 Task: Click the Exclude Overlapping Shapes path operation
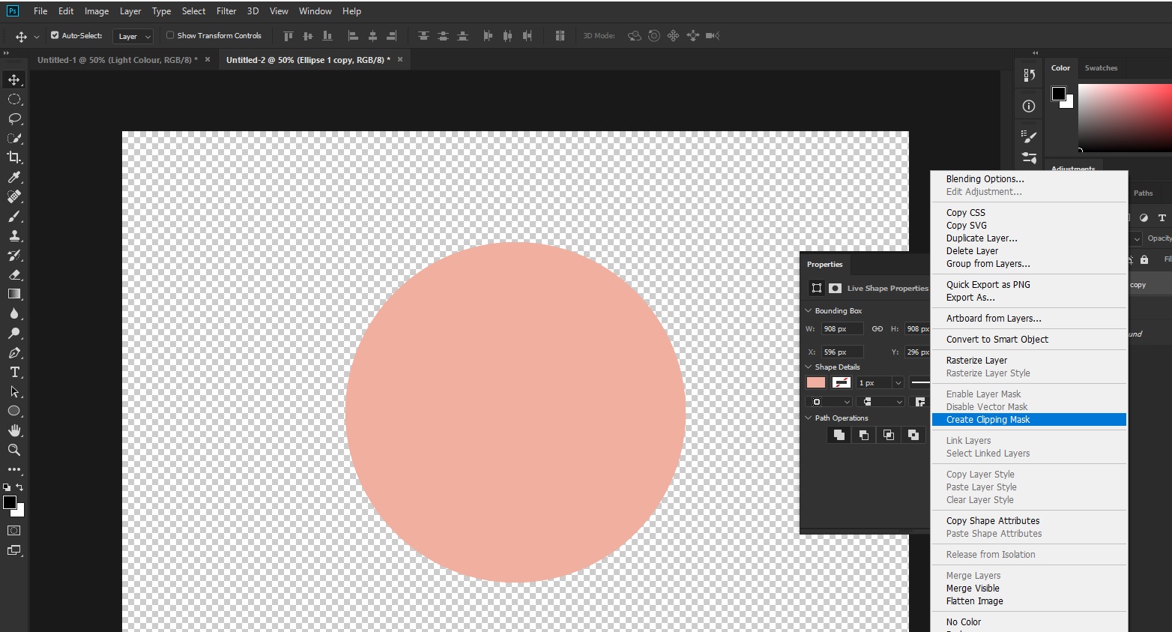tap(913, 435)
